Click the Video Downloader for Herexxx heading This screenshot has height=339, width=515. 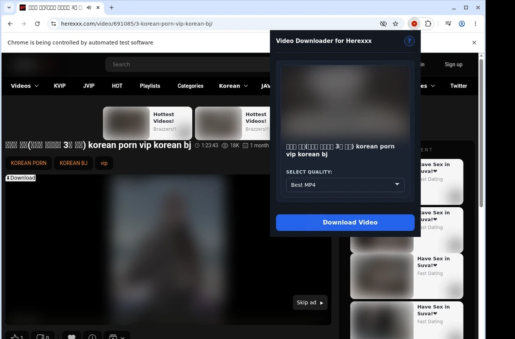324,41
